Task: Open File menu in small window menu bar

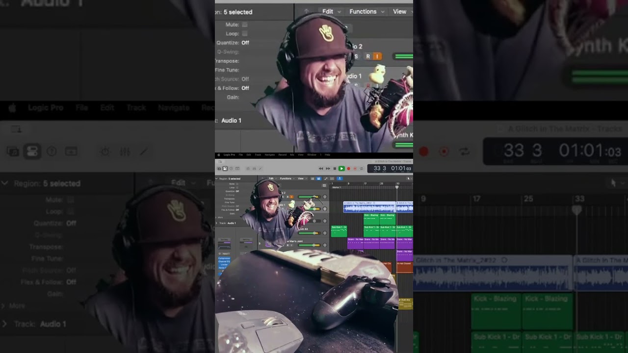Action: [240, 154]
